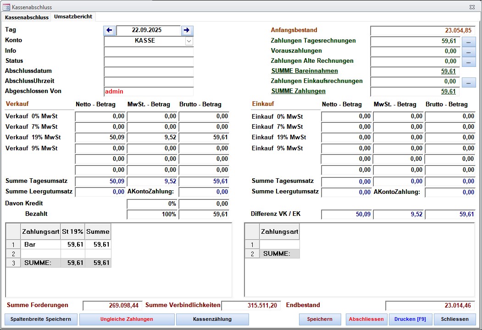Expand the Konto dropdown
482x330 pixels.
[x=189, y=41]
